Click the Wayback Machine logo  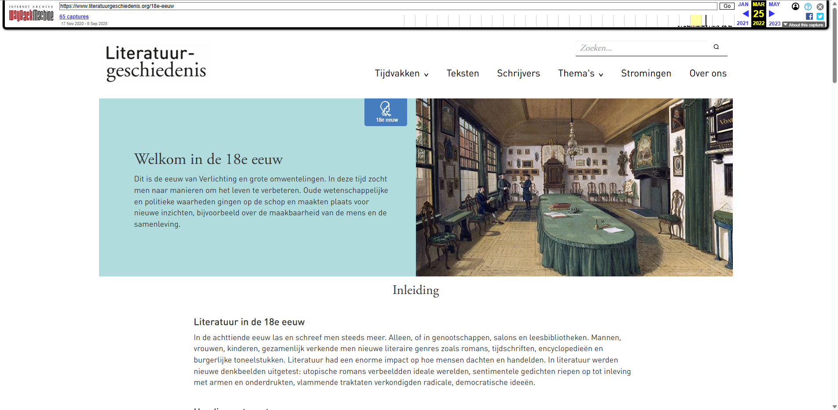31,15
